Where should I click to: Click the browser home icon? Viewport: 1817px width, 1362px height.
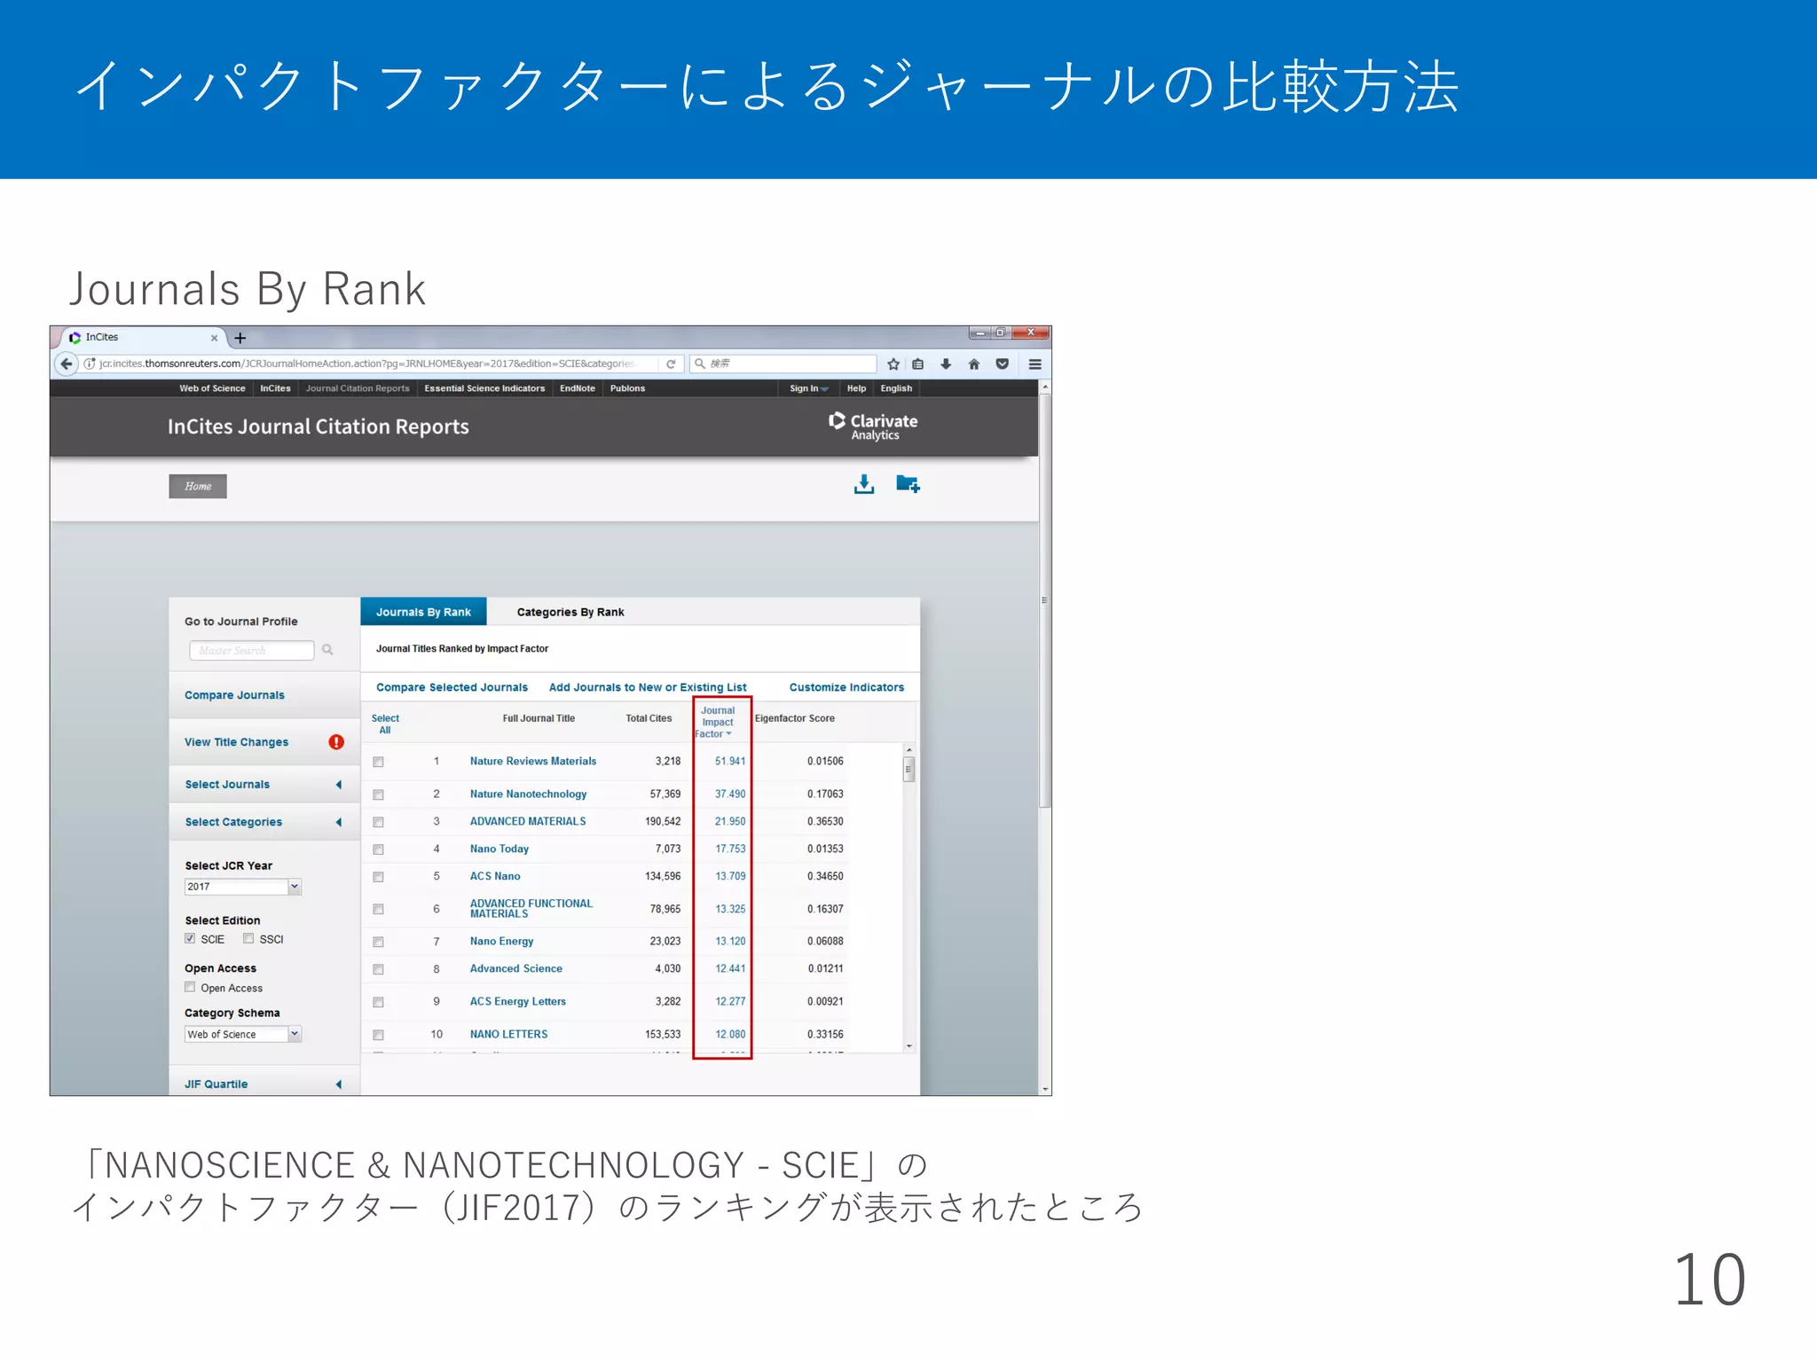coord(974,364)
